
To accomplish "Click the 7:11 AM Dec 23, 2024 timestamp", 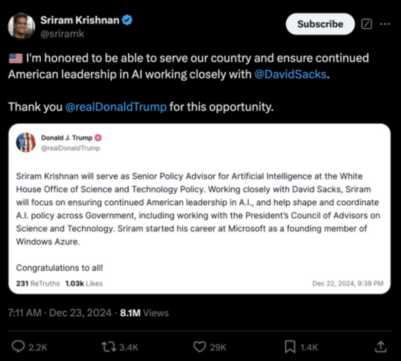I will tap(60, 313).
